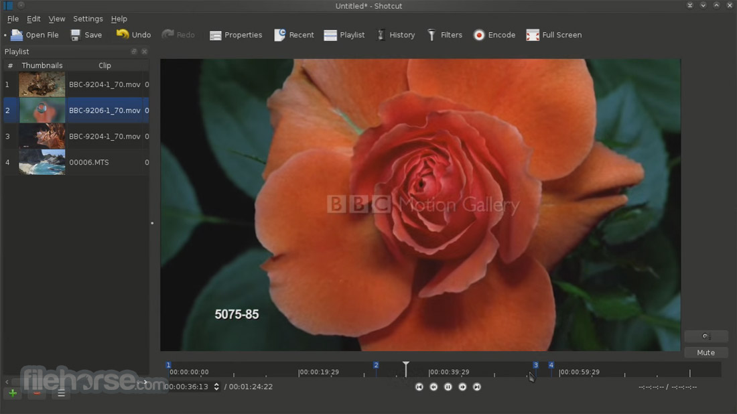Open the Help menu
This screenshot has width=737, height=414.
pyautogui.click(x=119, y=19)
